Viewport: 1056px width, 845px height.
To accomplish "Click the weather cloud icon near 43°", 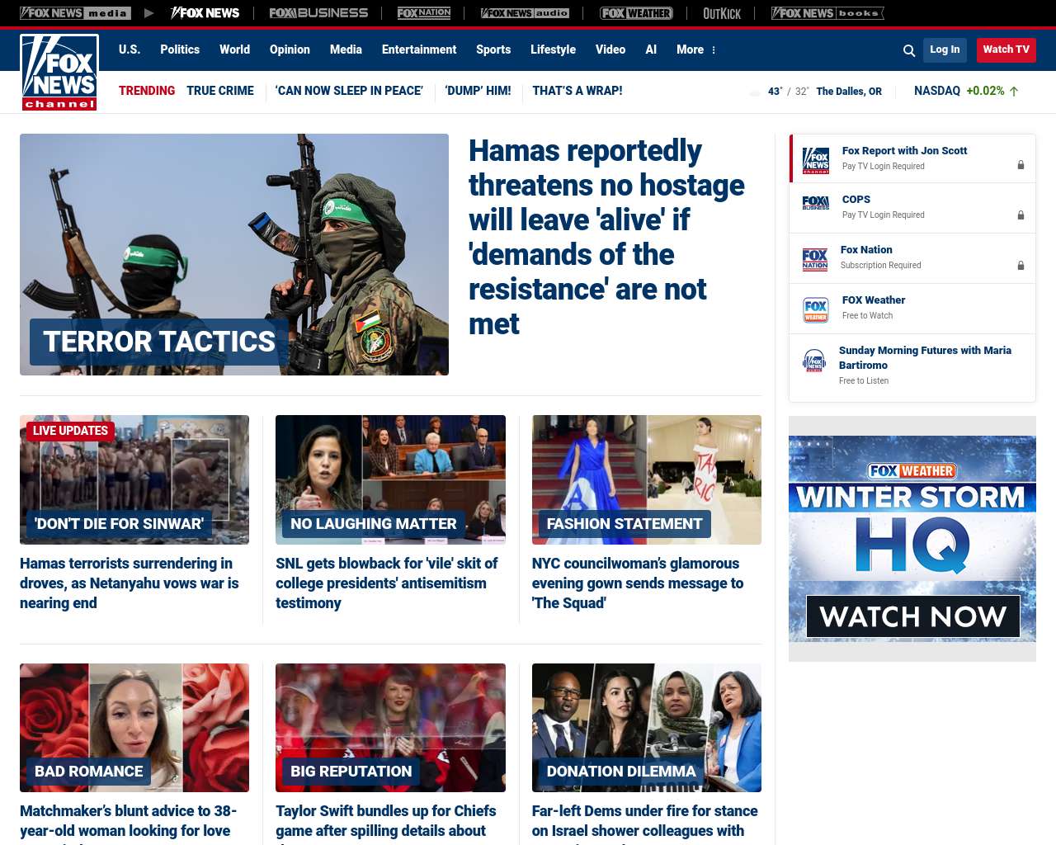I will pyautogui.click(x=755, y=92).
